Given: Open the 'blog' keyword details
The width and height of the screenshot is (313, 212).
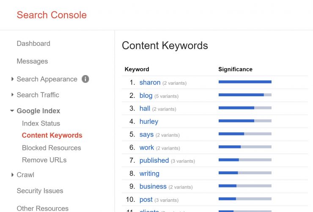Looking at the screenshot, I should click(146, 96).
